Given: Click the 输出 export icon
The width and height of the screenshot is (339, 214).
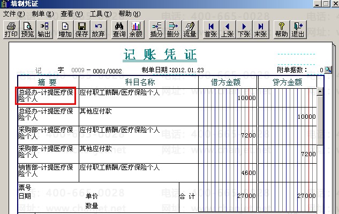Looking at the screenshot, I should click(x=44, y=30).
